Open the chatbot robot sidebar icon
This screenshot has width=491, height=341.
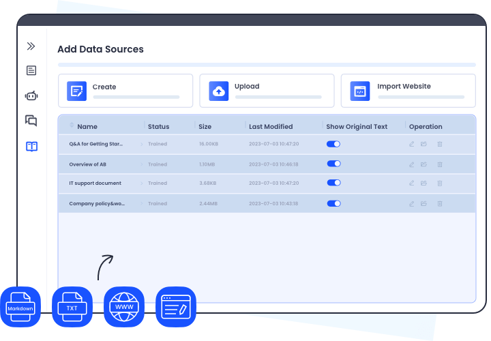click(x=31, y=95)
